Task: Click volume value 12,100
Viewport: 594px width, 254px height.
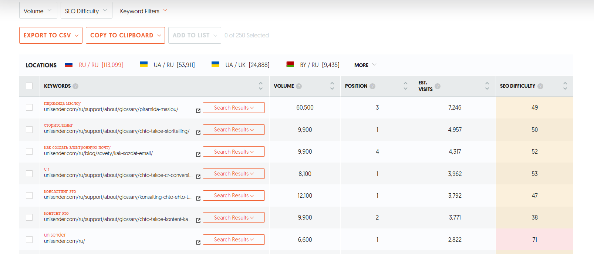Action: pyautogui.click(x=305, y=195)
